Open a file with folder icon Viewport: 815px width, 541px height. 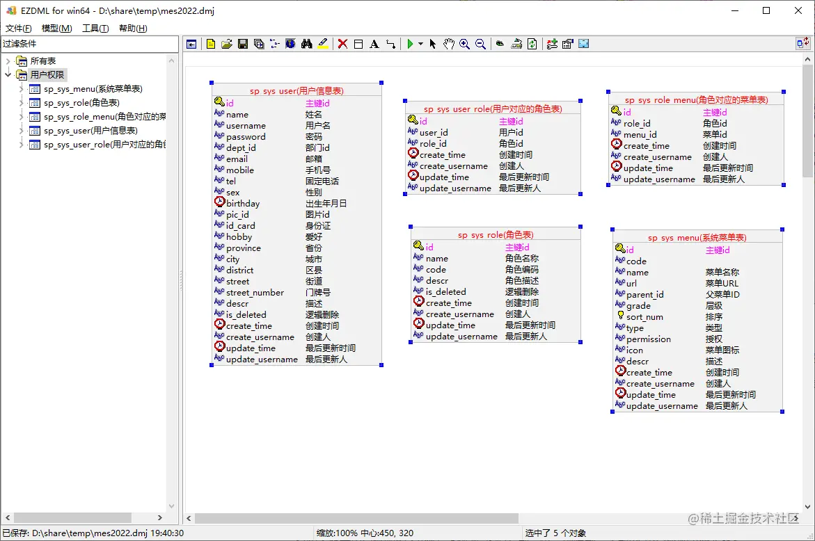227,44
